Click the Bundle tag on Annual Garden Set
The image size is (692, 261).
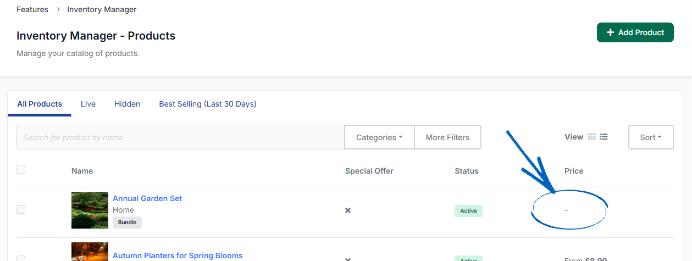coord(127,223)
